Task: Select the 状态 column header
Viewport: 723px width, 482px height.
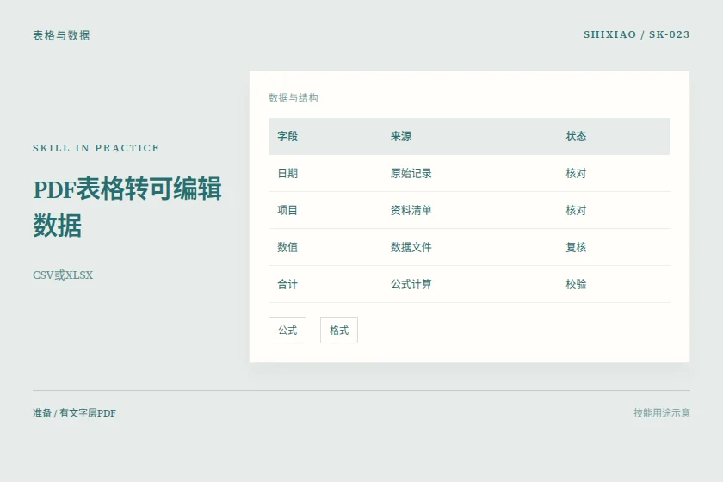Action: pyautogui.click(x=576, y=137)
